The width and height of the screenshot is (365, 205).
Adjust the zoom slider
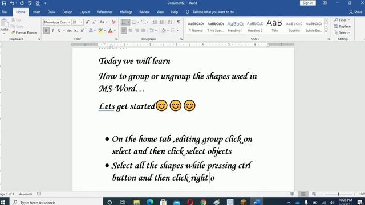pos(338,194)
